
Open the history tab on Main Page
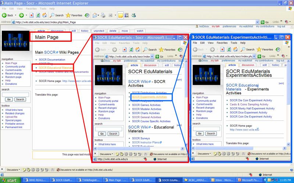click(85, 31)
